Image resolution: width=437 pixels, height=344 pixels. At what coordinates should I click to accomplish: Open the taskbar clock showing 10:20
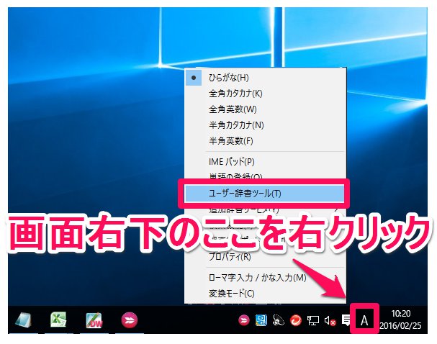[401, 320]
